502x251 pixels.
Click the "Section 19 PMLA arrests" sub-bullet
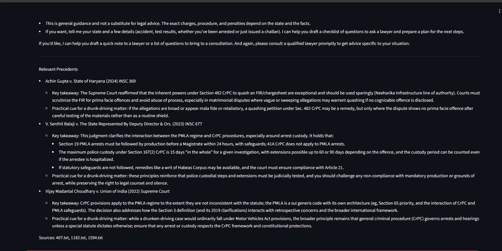[x=202, y=144]
